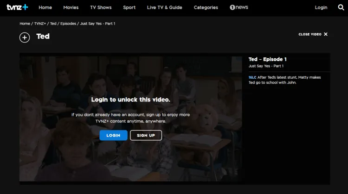Viewport: 348px width, 194px height.
Task: Click the 16LC rating label
Action: (252, 77)
